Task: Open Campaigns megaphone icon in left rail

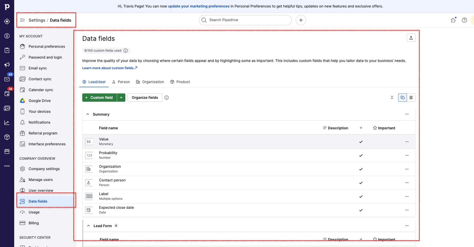Action: pos(7,65)
